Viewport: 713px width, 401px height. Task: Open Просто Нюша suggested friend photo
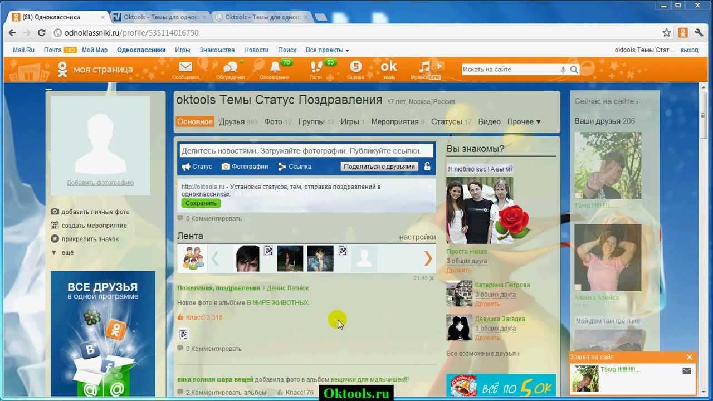(480, 211)
